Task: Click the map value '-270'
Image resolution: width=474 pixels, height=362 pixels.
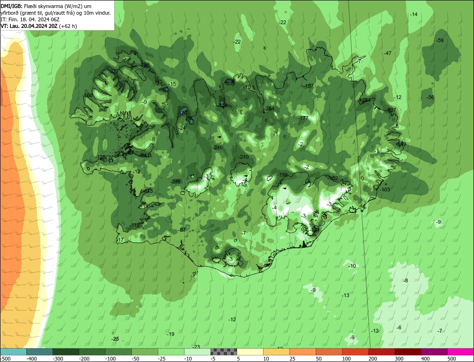Action: coord(175,181)
